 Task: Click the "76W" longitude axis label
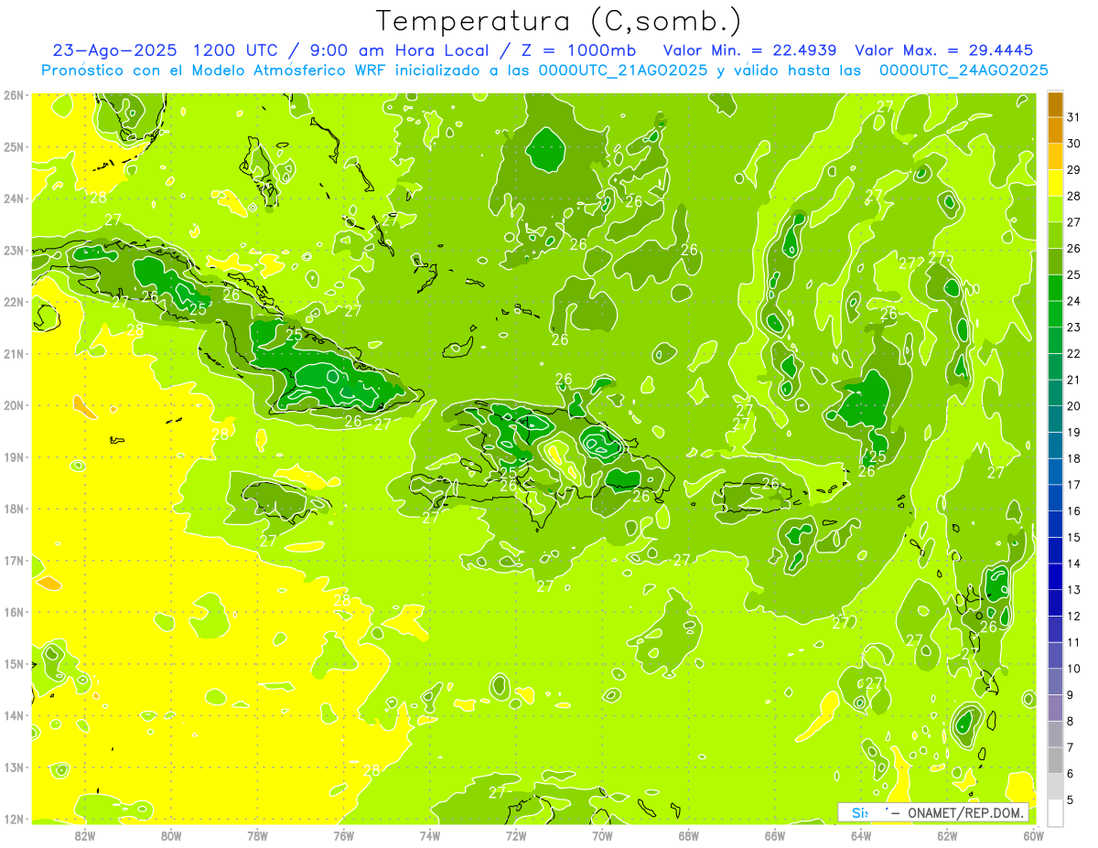tap(344, 835)
